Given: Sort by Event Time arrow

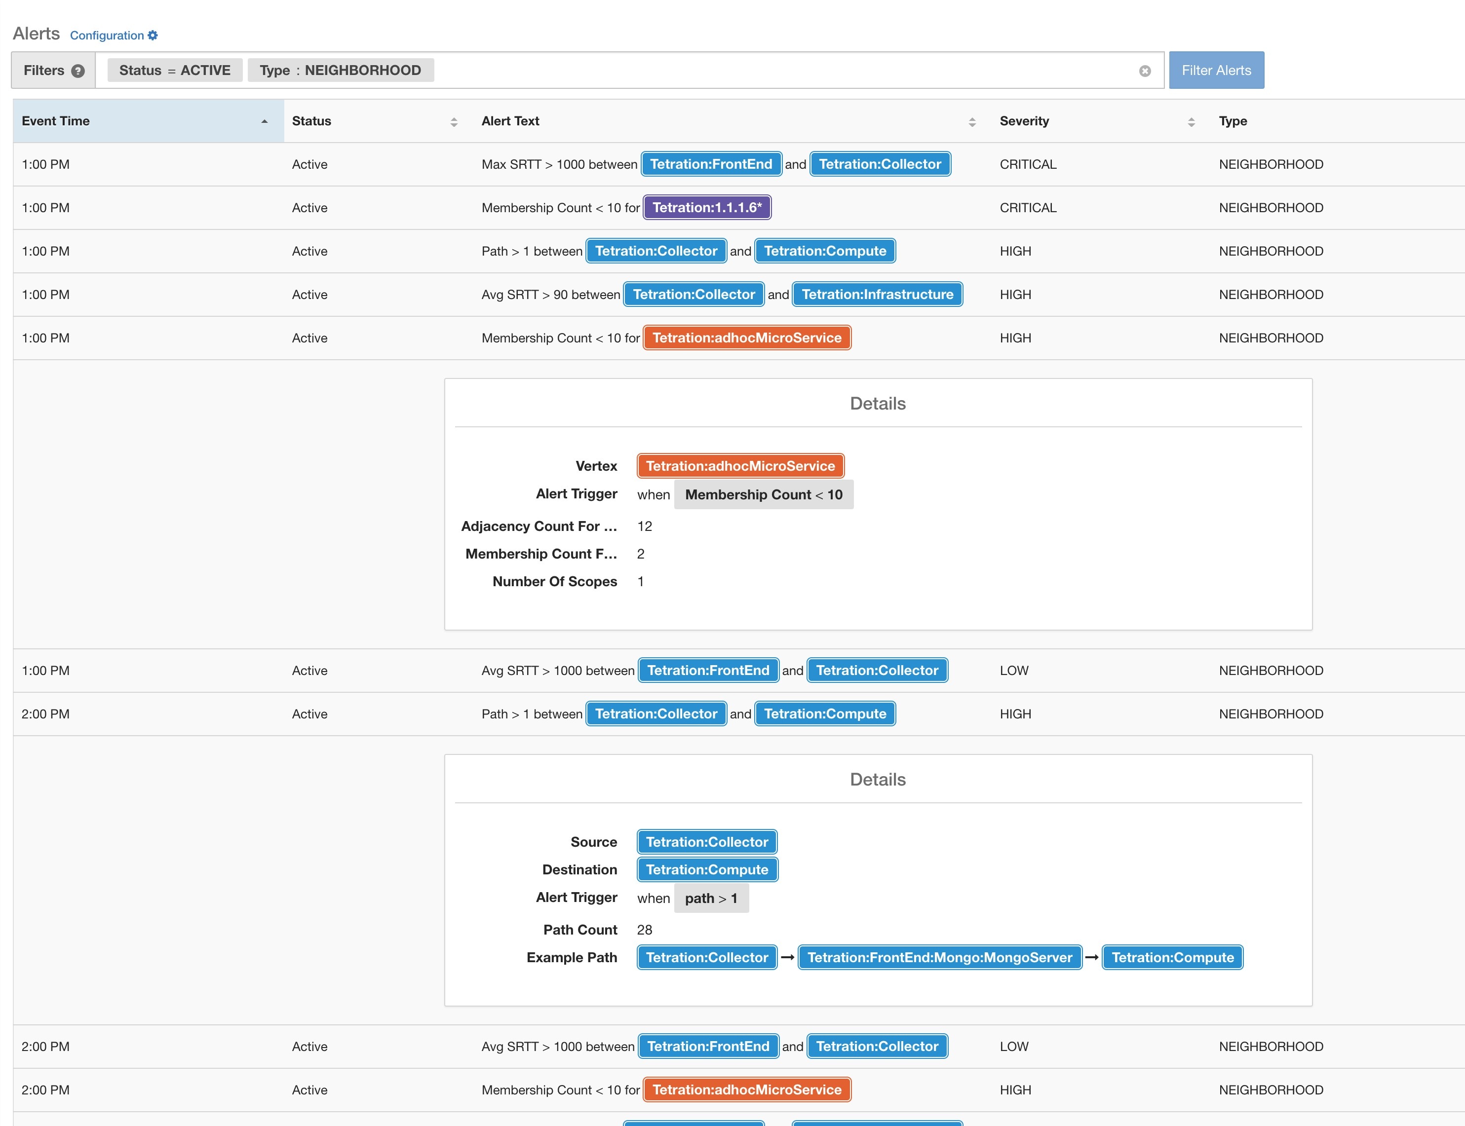Looking at the screenshot, I should tap(264, 121).
